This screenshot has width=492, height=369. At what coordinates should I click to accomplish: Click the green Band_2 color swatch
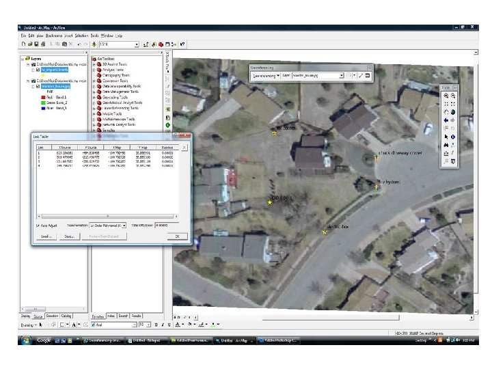(x=43, y=102)
